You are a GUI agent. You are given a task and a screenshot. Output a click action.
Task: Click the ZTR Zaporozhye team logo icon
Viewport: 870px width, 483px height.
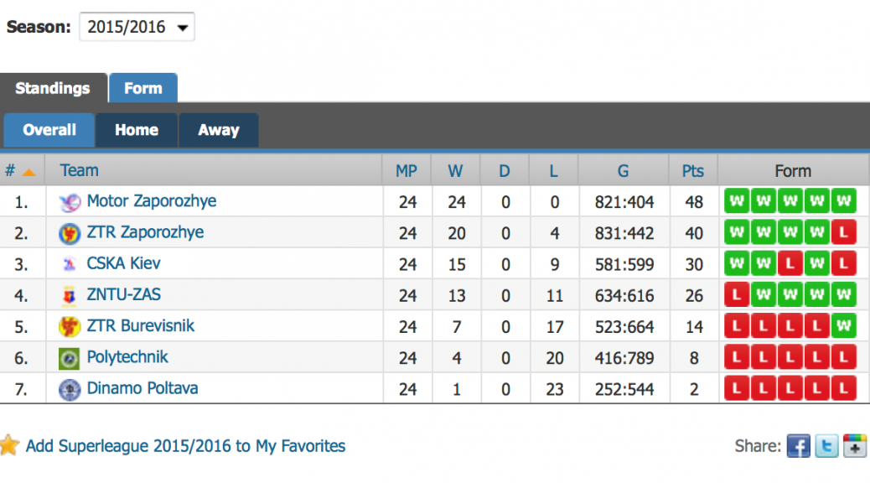(70, 233)
